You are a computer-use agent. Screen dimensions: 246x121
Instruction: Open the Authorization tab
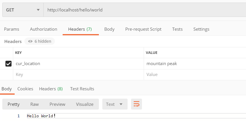[43, 29]
